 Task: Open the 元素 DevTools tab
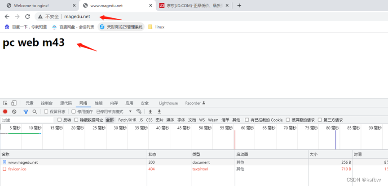30,103
